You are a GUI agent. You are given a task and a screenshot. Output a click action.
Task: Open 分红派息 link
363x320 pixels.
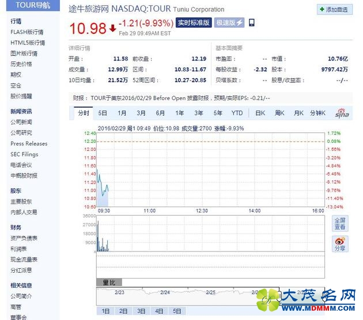coord(21,271)
